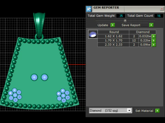Click the green arrow beside Set Material
This screenshot has width=165, height=123.
tap(157, 111)
